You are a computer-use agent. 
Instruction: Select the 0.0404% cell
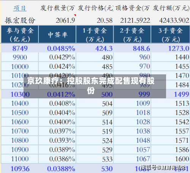click(57, 113)
